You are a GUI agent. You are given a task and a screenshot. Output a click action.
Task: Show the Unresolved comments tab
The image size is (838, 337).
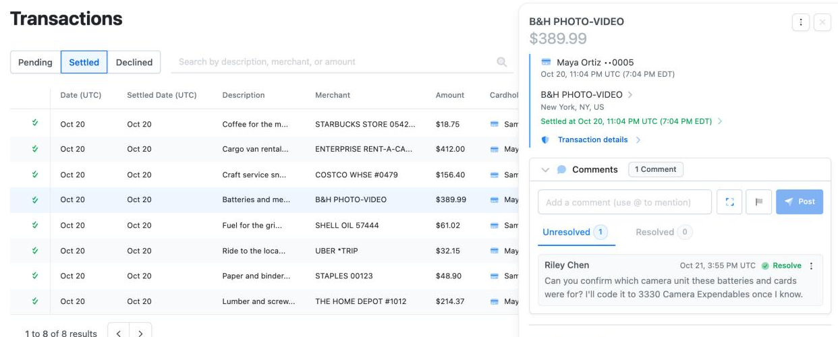pyautogui.click(x=575, y=232)
